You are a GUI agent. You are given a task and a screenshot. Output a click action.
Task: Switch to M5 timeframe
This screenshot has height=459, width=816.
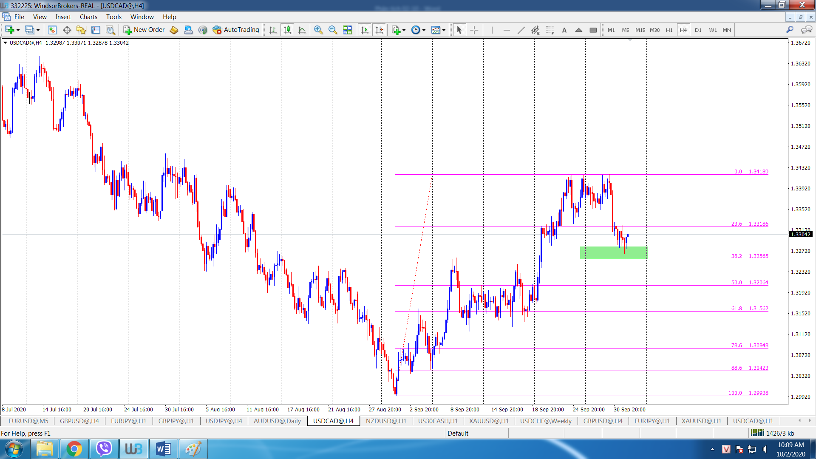pos(626,30)
